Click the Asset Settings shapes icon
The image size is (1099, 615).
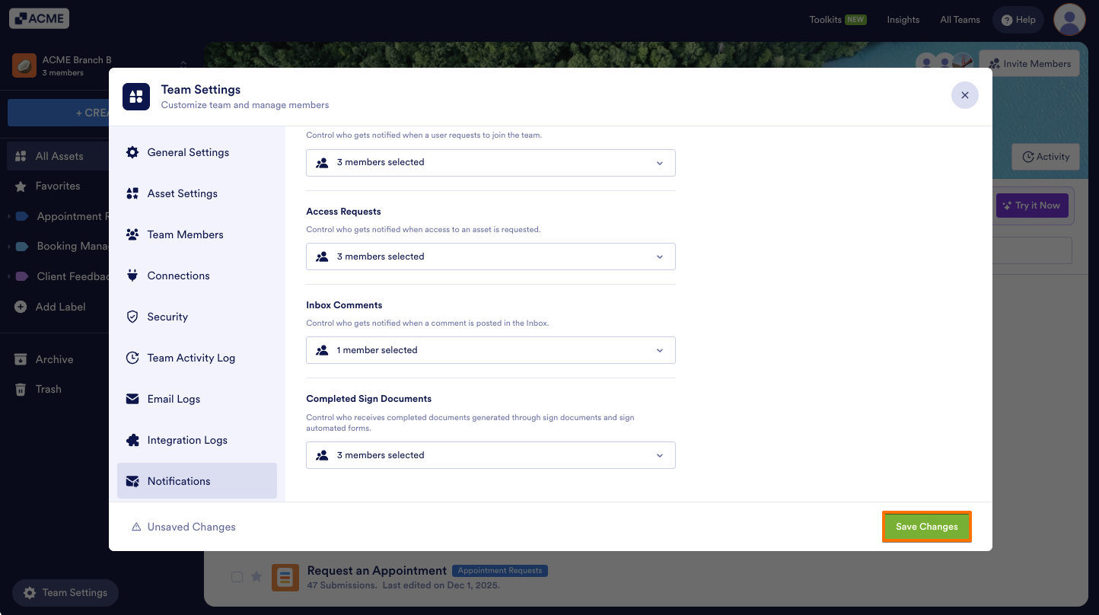[x=132, y=193]
